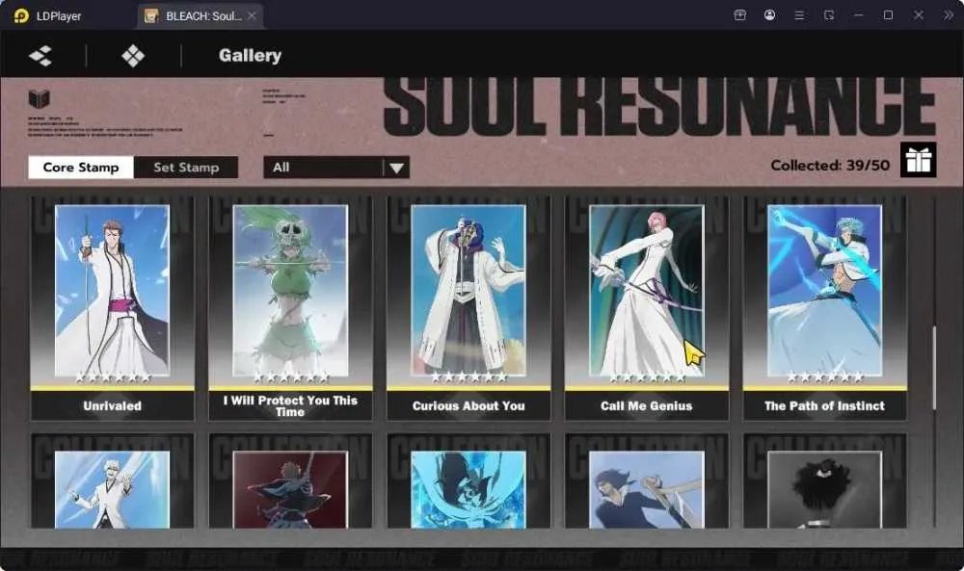Open the I Will Protect You This Time card

[290, 308]
